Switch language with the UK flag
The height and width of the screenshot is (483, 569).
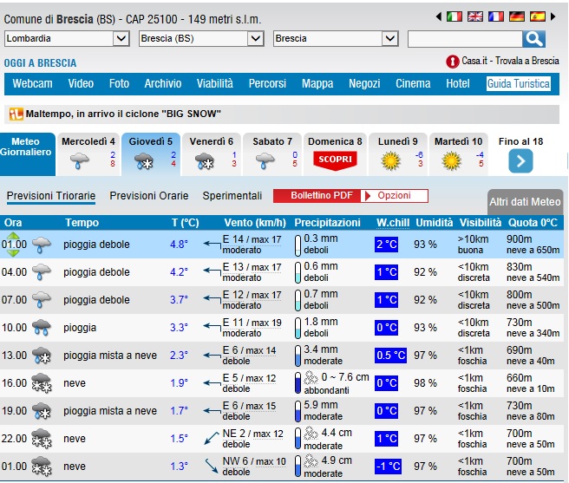(x=475, y=16)
